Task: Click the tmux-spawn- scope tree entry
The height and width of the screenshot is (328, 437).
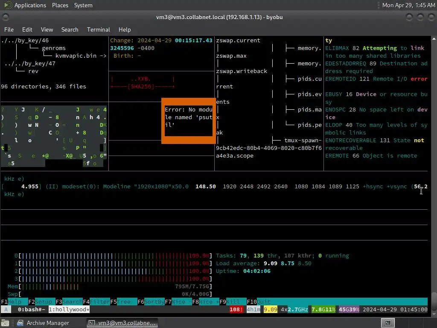Action: (303, 140)
